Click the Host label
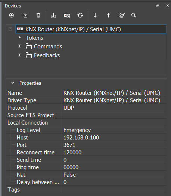This screenshot has height=196, width=171. 22,138
